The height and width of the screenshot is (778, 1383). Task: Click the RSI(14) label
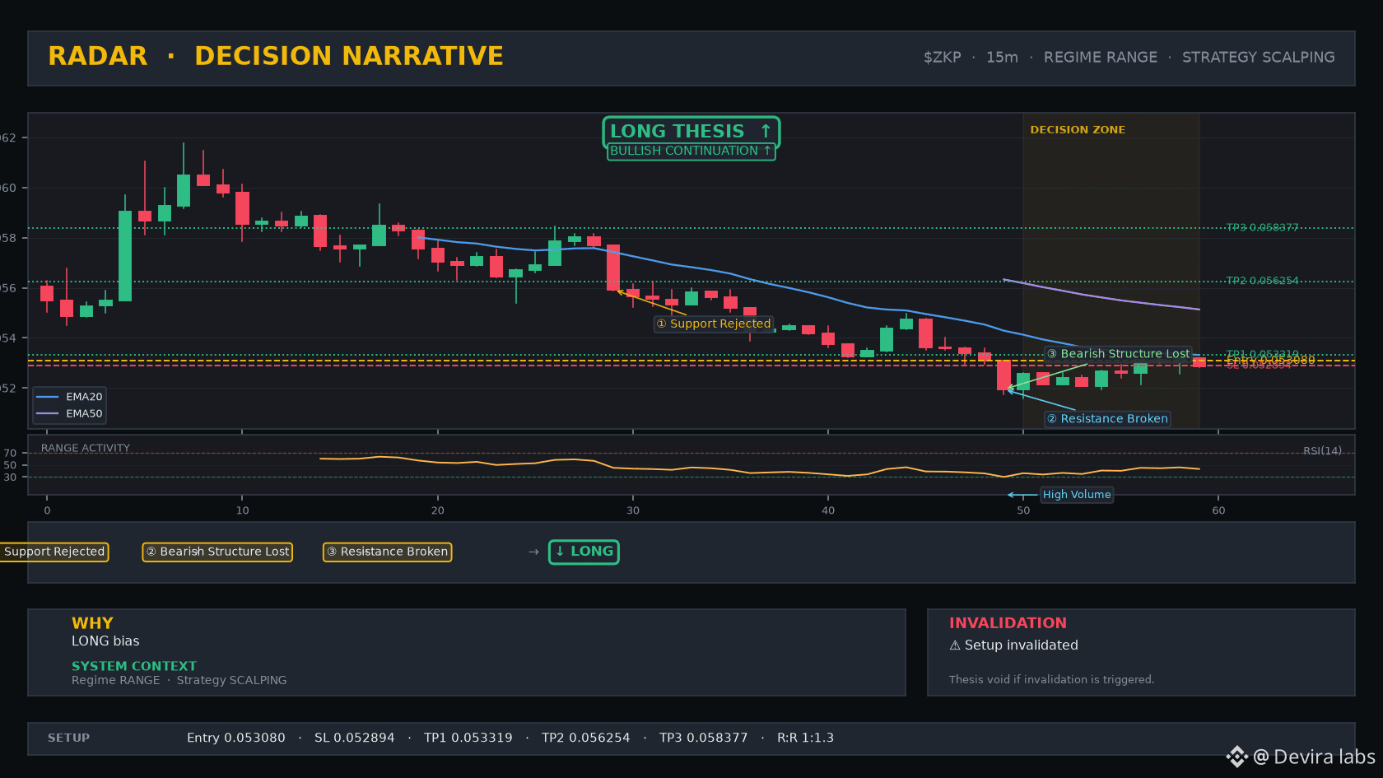pyautogui.click(x=1322, y=451)
